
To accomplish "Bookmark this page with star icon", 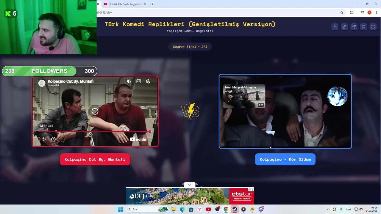I will [x=342, y=12].
